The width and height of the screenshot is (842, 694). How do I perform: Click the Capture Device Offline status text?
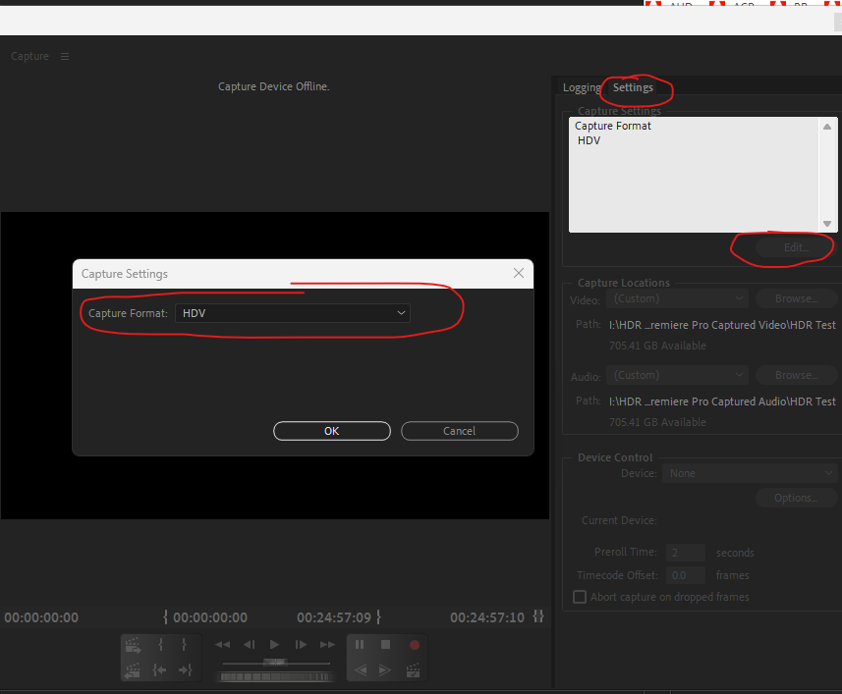point(274,86)
